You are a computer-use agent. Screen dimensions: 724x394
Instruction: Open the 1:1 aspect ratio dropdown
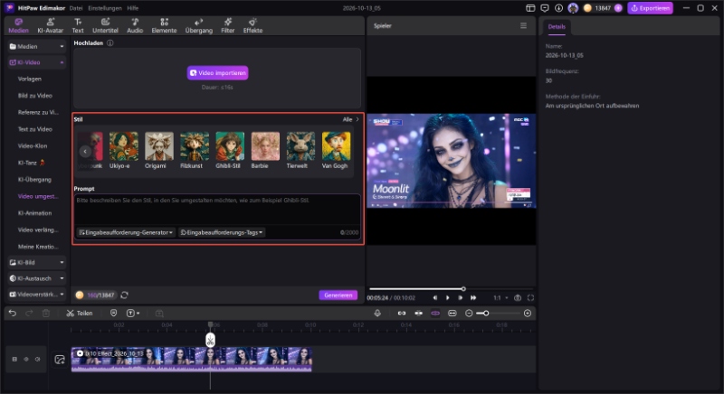[x=500, y=298]
